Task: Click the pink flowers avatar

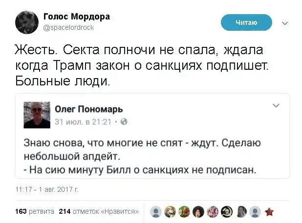Action: pyautogui.click(x=213, y=211)
